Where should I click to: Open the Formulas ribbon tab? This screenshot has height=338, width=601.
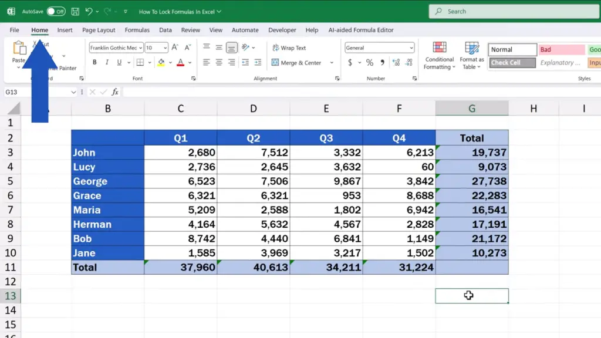click(137, 30)
